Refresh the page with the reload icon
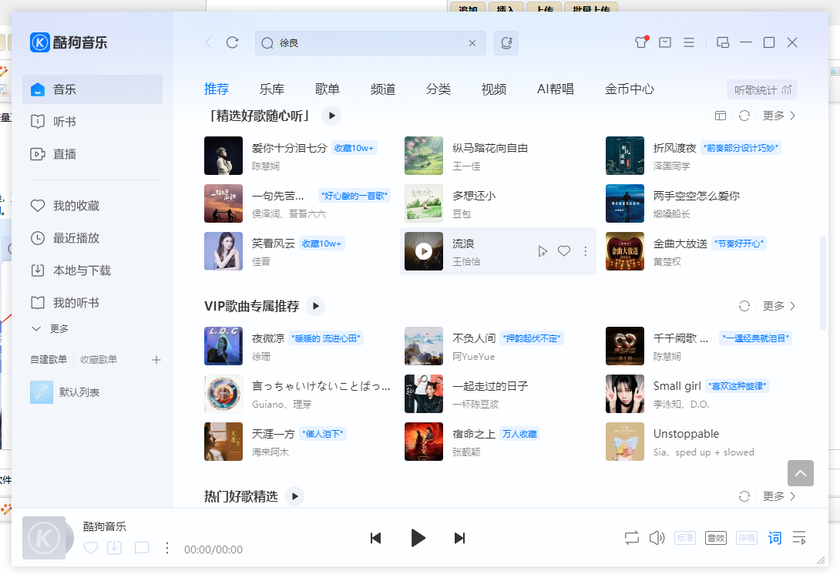 tap(232, 42)
